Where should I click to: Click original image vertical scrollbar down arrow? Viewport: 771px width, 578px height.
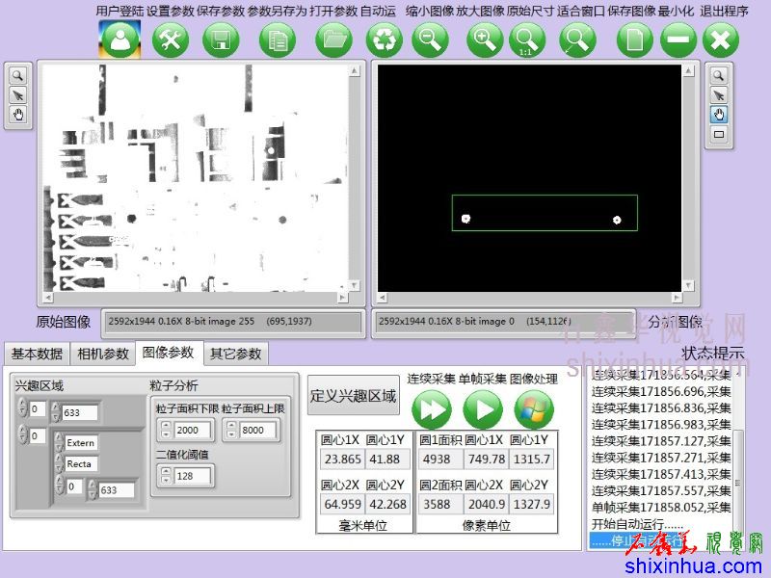point(354,285)
